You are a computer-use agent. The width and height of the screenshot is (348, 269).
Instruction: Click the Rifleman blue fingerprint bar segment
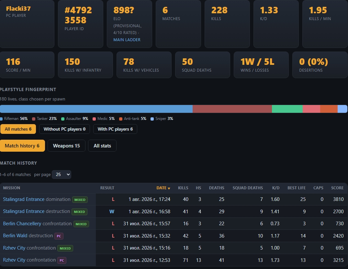pyautogui.click(x=96, y=109)
